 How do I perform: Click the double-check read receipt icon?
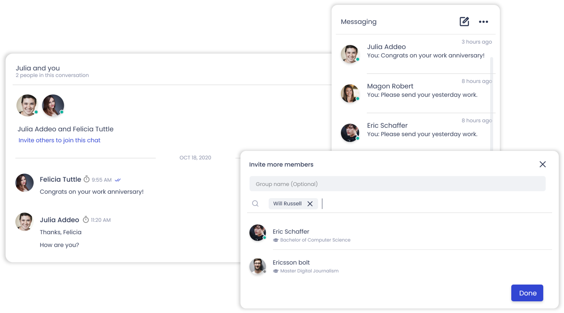click(x=118, y=180)
